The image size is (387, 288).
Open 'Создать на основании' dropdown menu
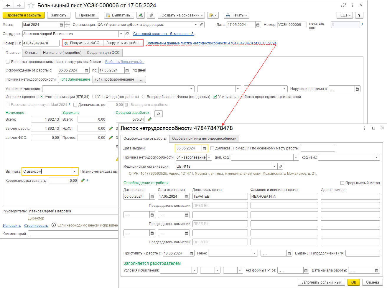point(181,15)
